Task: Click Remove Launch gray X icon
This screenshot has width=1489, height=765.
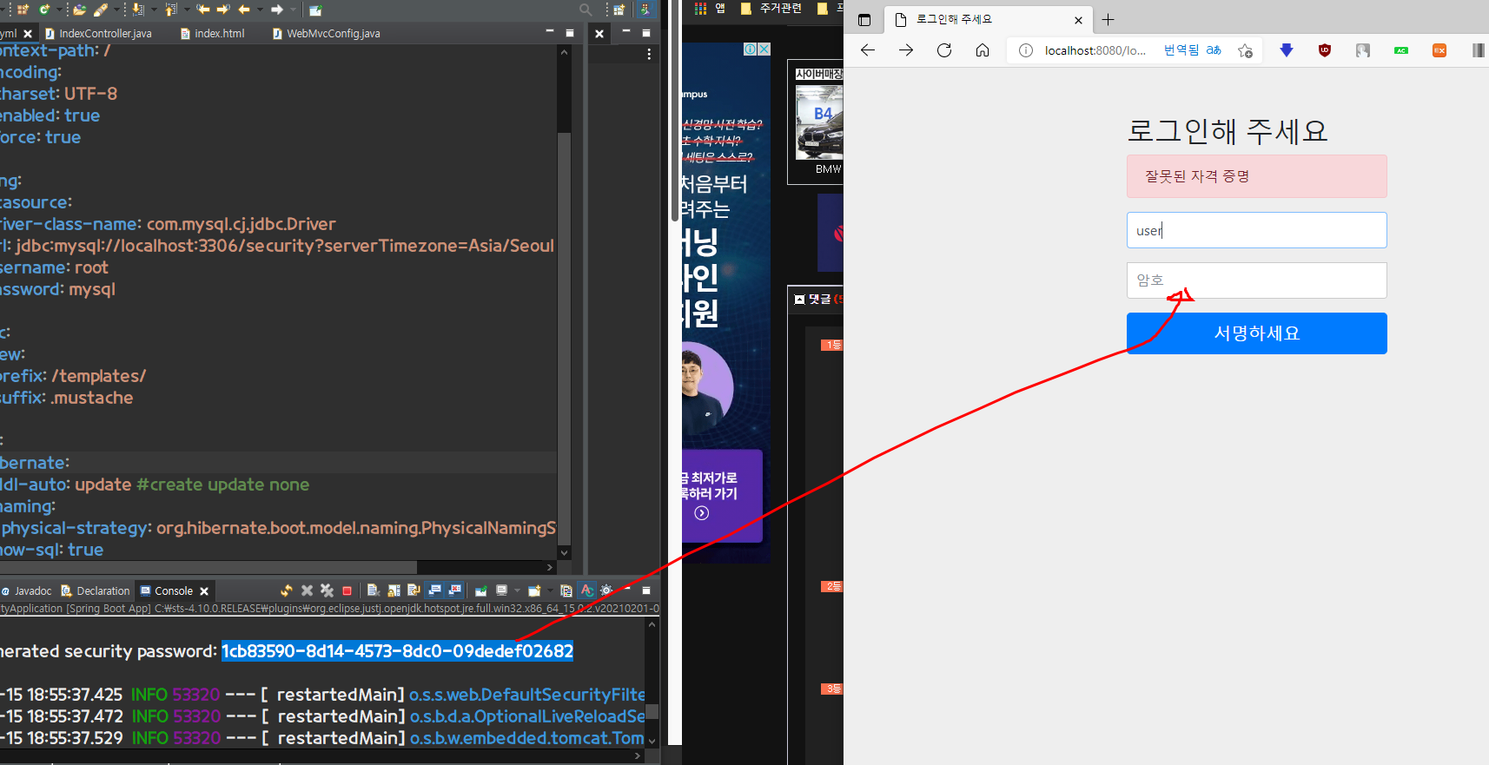Action: click(x=307, y=590)
